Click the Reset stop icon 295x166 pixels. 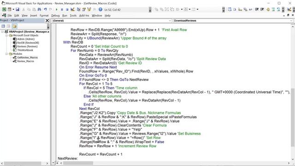[x=67, y=9]
